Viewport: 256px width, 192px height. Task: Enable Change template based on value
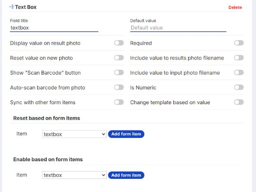(x=239, y=102)
